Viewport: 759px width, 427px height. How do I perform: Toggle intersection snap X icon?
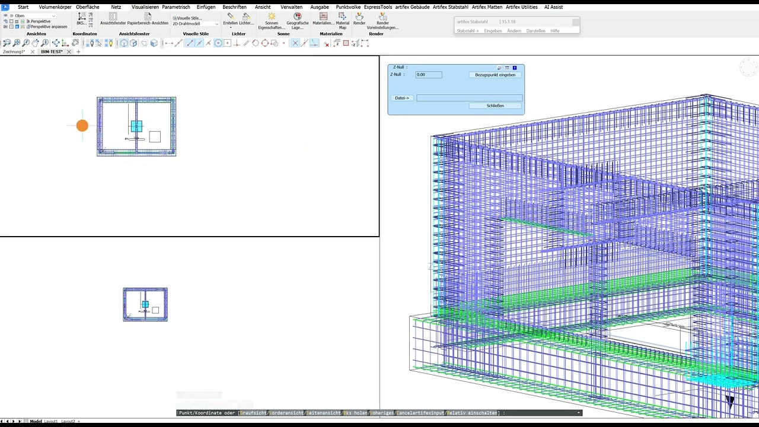click(x=295, y=43)
